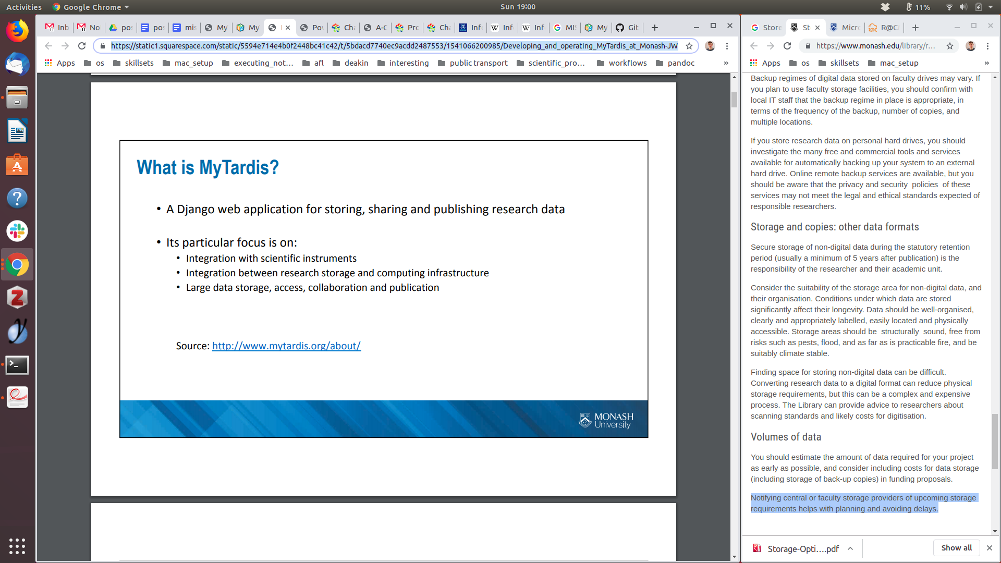The width and height of the screenshot is (1001, 563).
Task: Show Applications grid in dock
Action: 17,546
